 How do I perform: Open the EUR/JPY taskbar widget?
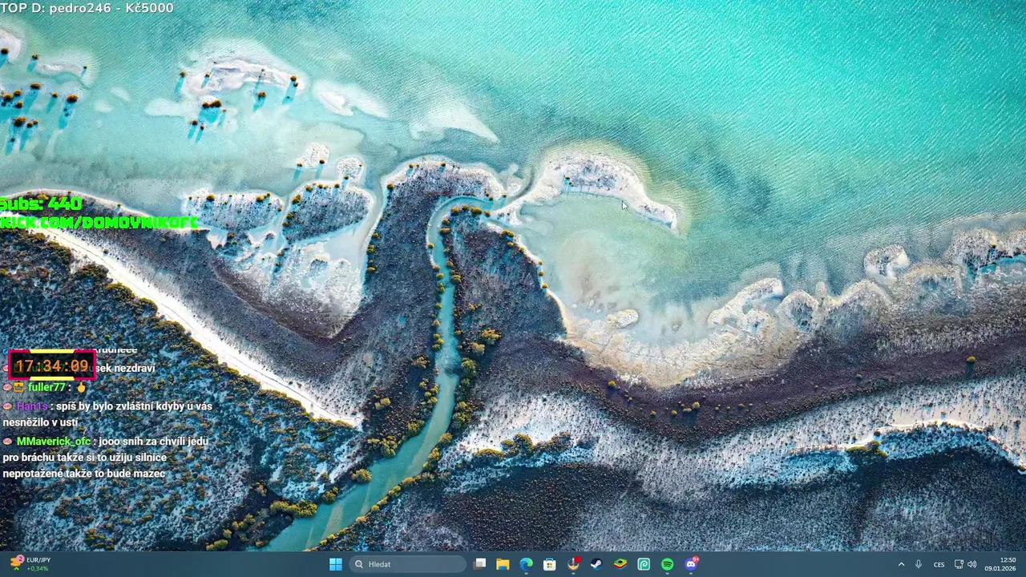coord(30,564)
